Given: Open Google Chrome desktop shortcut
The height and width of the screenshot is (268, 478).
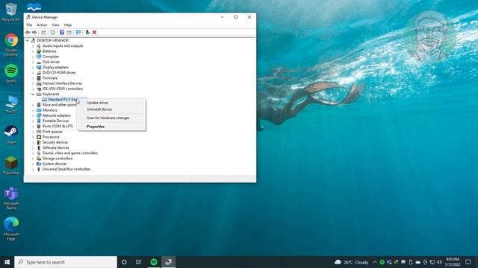Looking at the screenshot, I should pyautogui.click(x=11, y=45).
